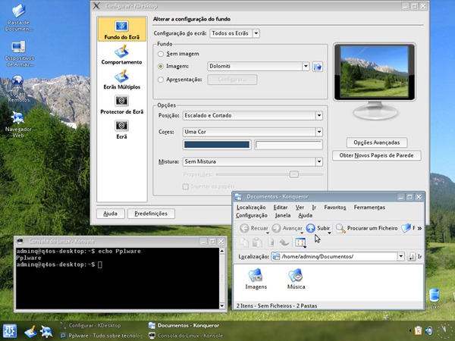
Task: Select the Música folder in Konqueror
Action: [296, 279]
